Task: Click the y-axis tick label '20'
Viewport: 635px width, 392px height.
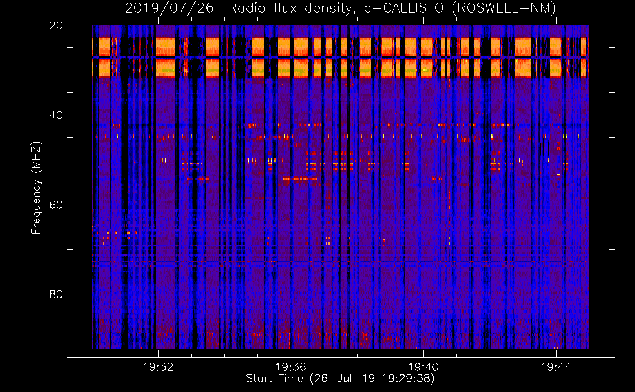Action: coord(56,25)
